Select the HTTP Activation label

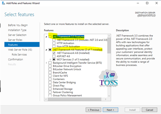coord(66,43)
